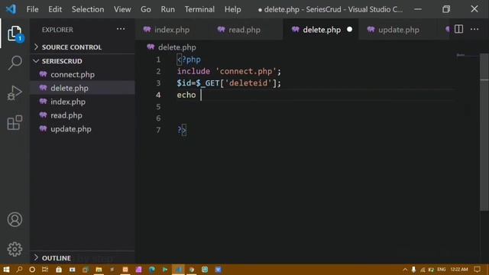Open the Search view in activity bar
Image resolution: width=489 pixels, height=275 pixels.
click(15, 63)
